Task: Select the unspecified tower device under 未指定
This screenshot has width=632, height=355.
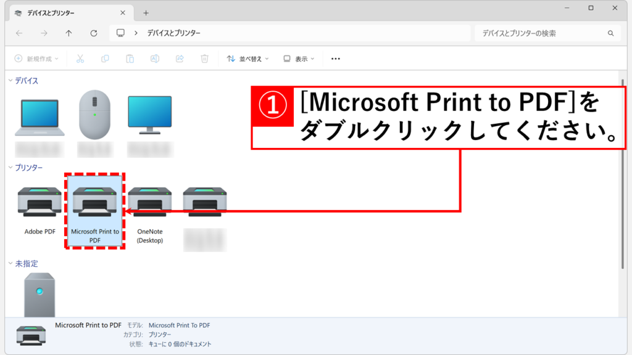Action: click(x=39, y=295)
